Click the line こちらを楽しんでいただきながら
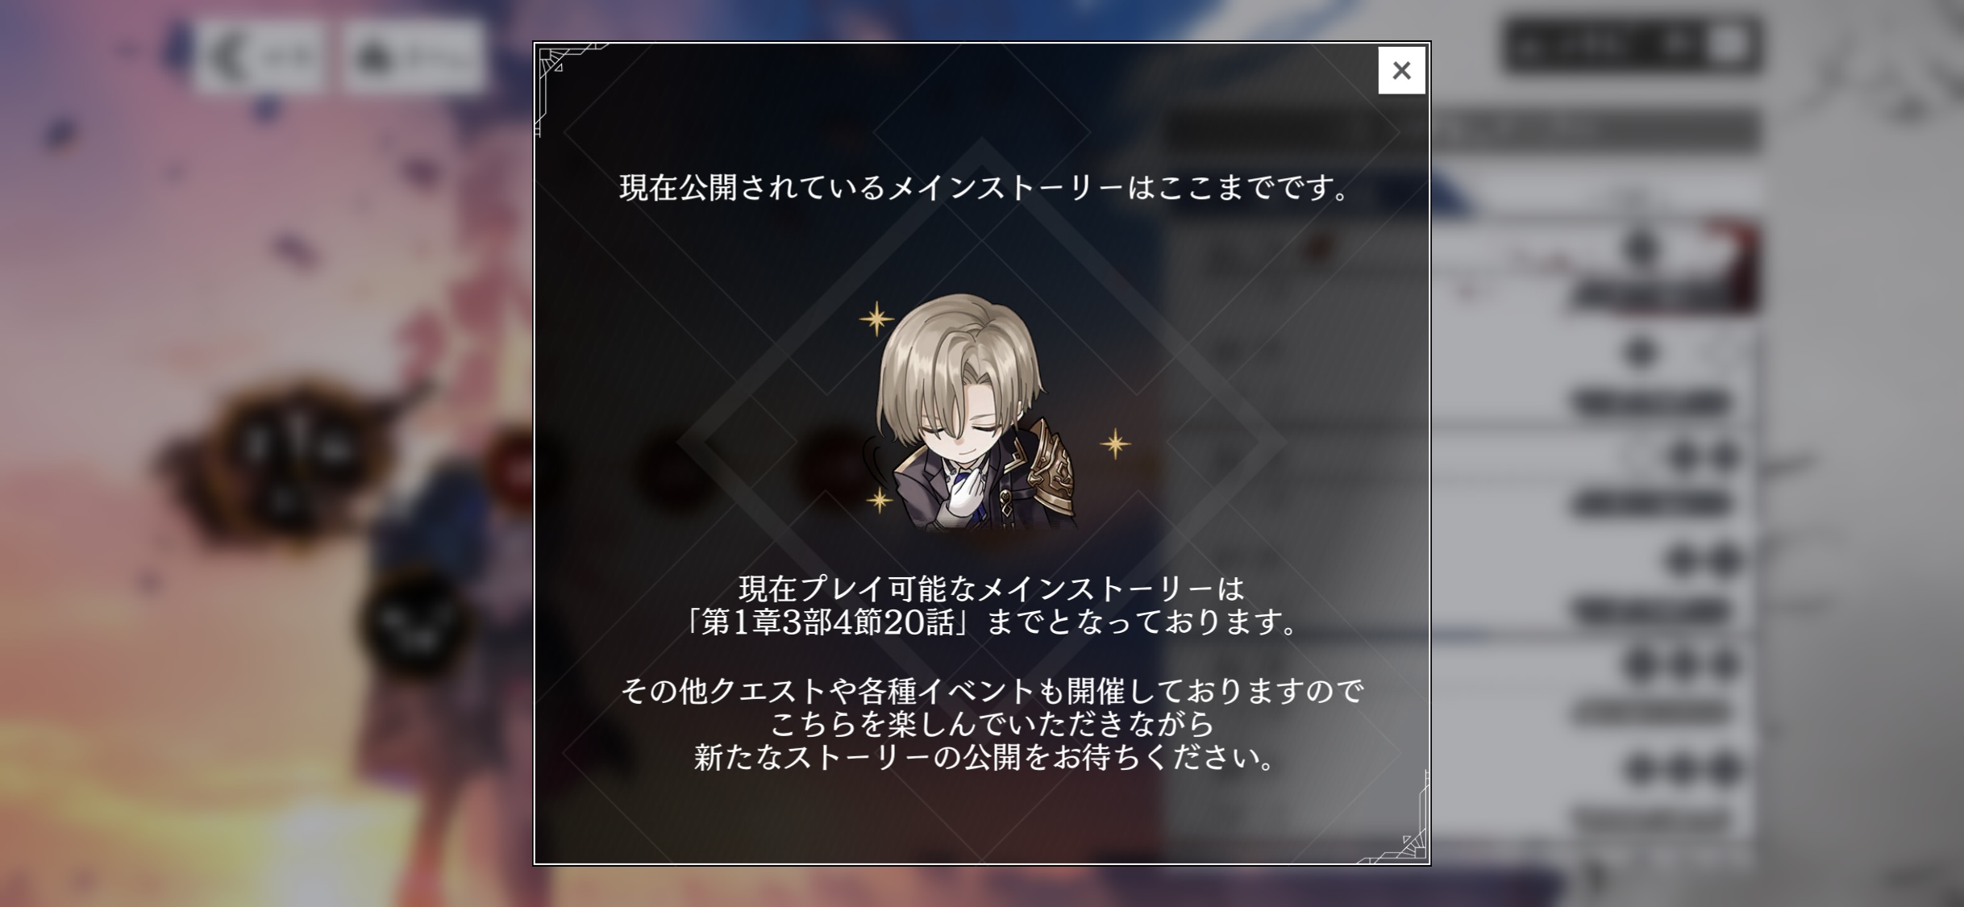The image size is (1964, 907). [x=991, y=724]
